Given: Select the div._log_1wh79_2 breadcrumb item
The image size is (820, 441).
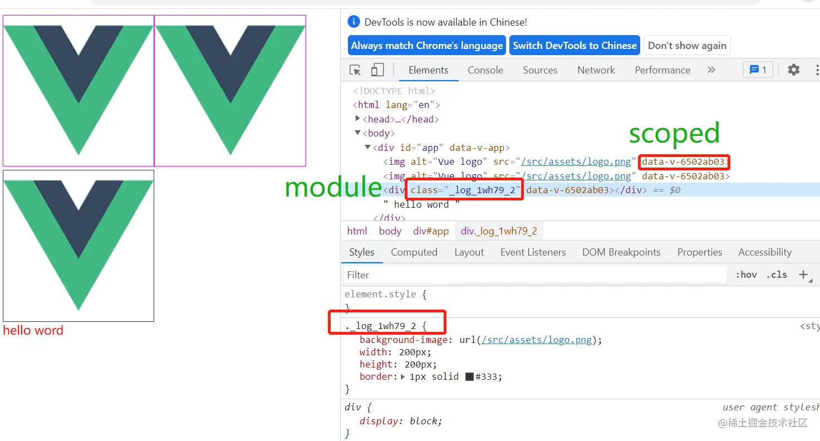Looking at the screenshot, I should 499,231.
